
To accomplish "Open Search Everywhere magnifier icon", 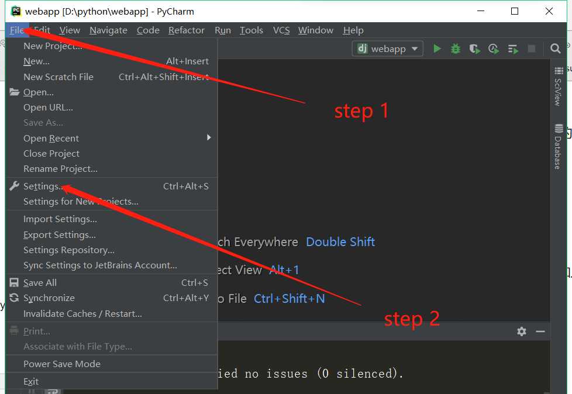I will [555, 49].
